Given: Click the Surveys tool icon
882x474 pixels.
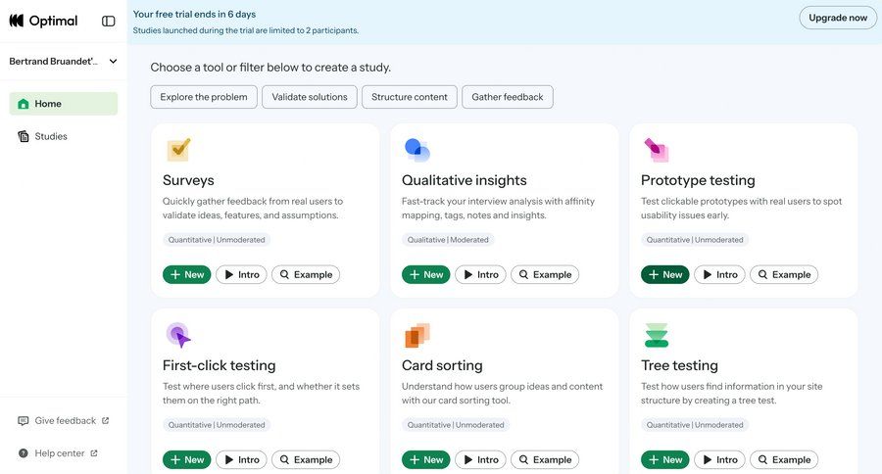Looking at the screenshot, I should point(178,150).
